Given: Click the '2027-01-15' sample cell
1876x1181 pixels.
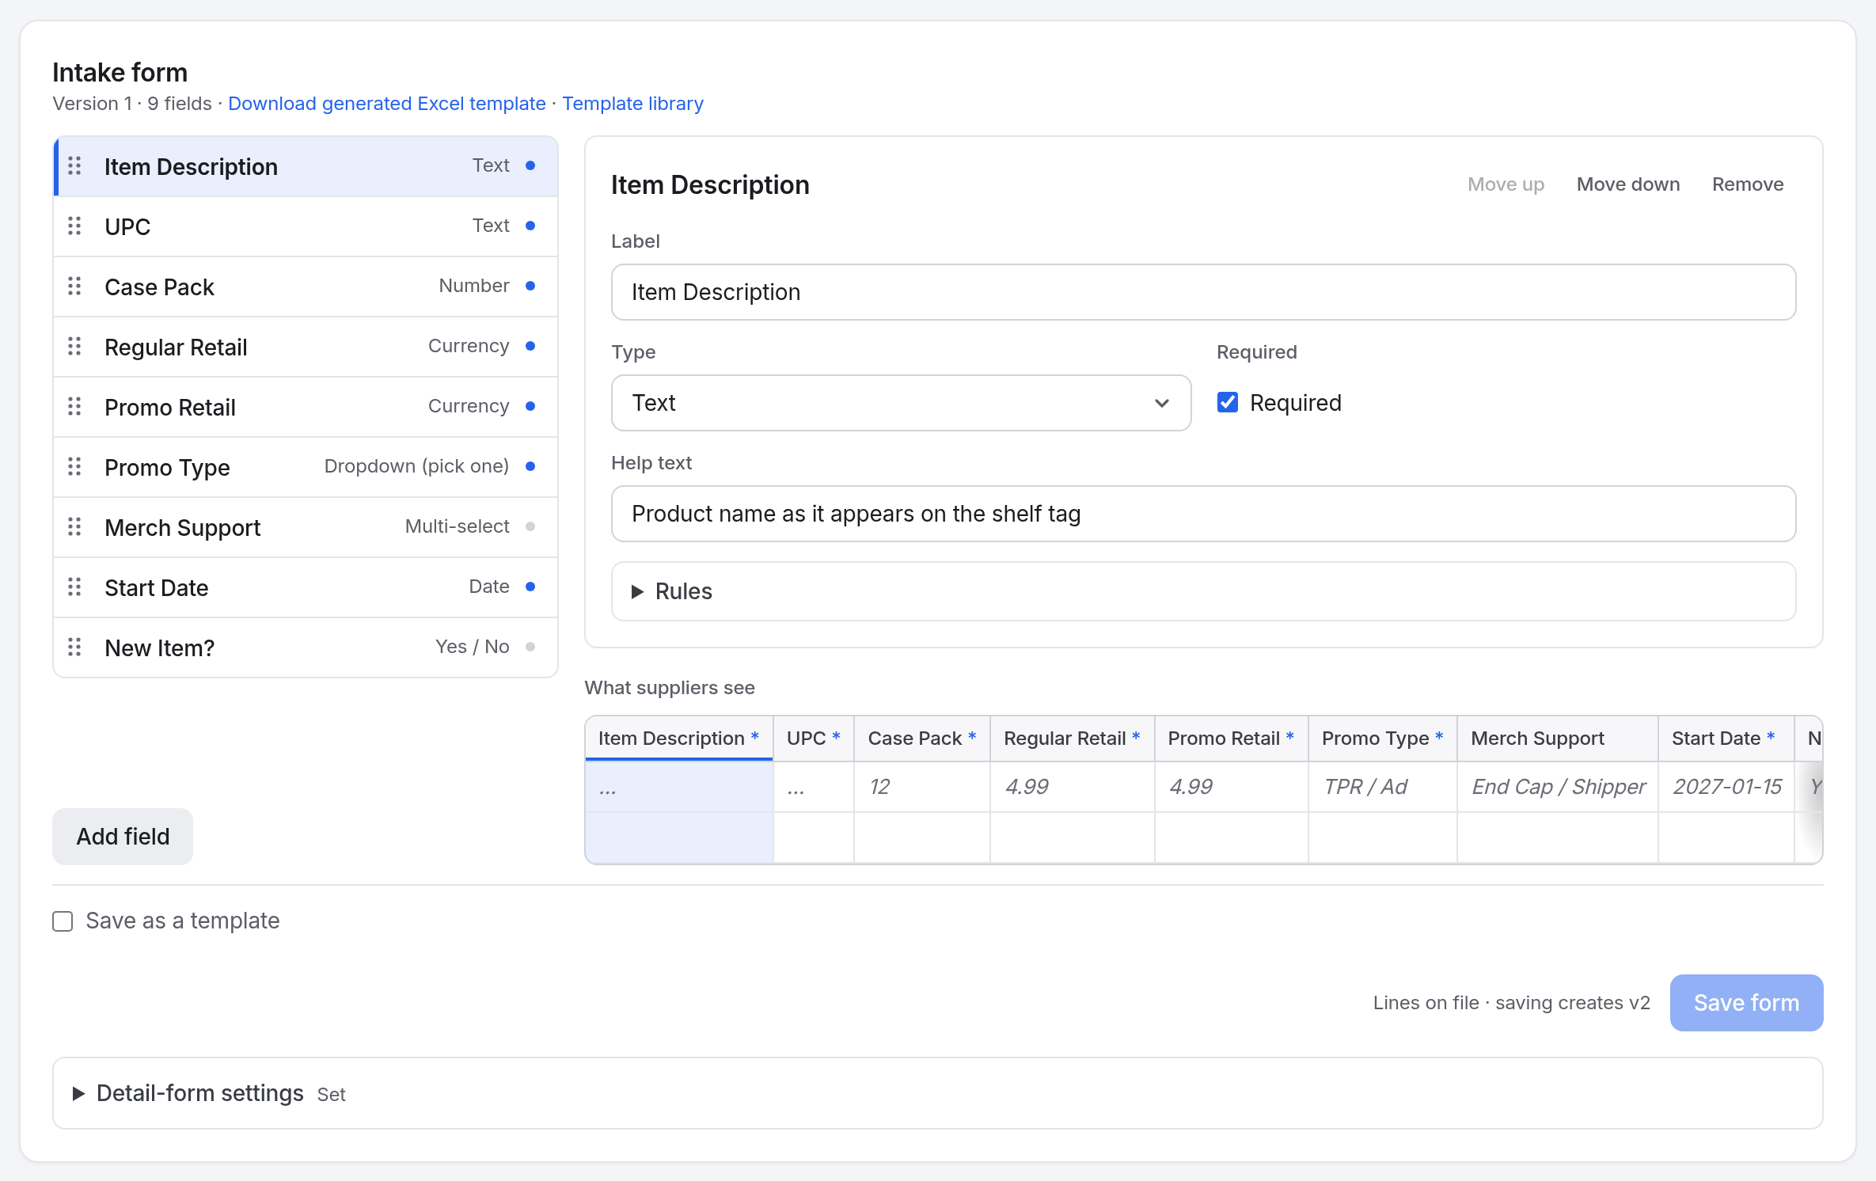Looking at the screenshot, I should click(x=1726, y=787).
